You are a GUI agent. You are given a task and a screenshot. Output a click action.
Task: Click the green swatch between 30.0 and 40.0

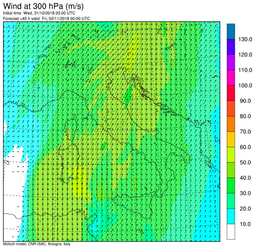point(231,185)
